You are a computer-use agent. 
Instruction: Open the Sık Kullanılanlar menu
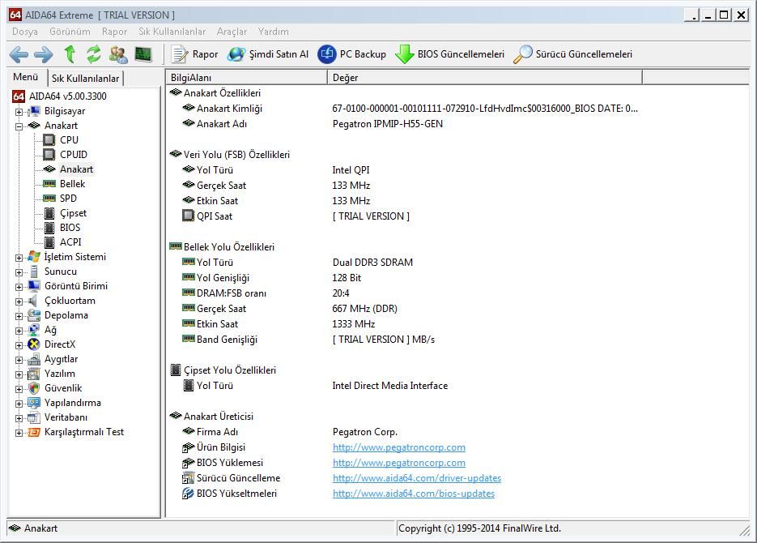[172, 32]
